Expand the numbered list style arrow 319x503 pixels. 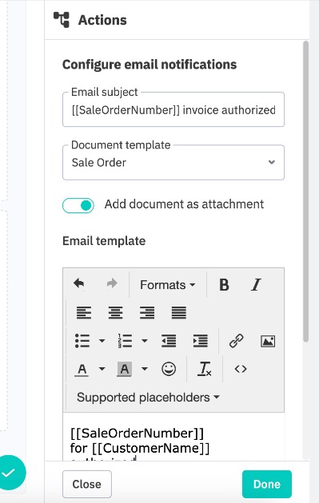point(145,341)
